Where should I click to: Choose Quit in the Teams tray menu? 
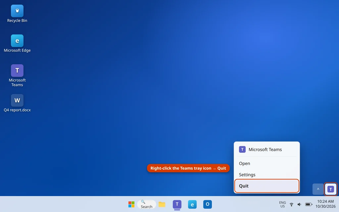(x=266, y=186)
